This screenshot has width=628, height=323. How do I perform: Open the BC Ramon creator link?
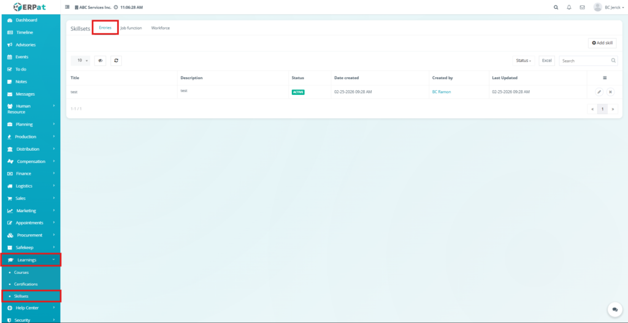point(442,92)
